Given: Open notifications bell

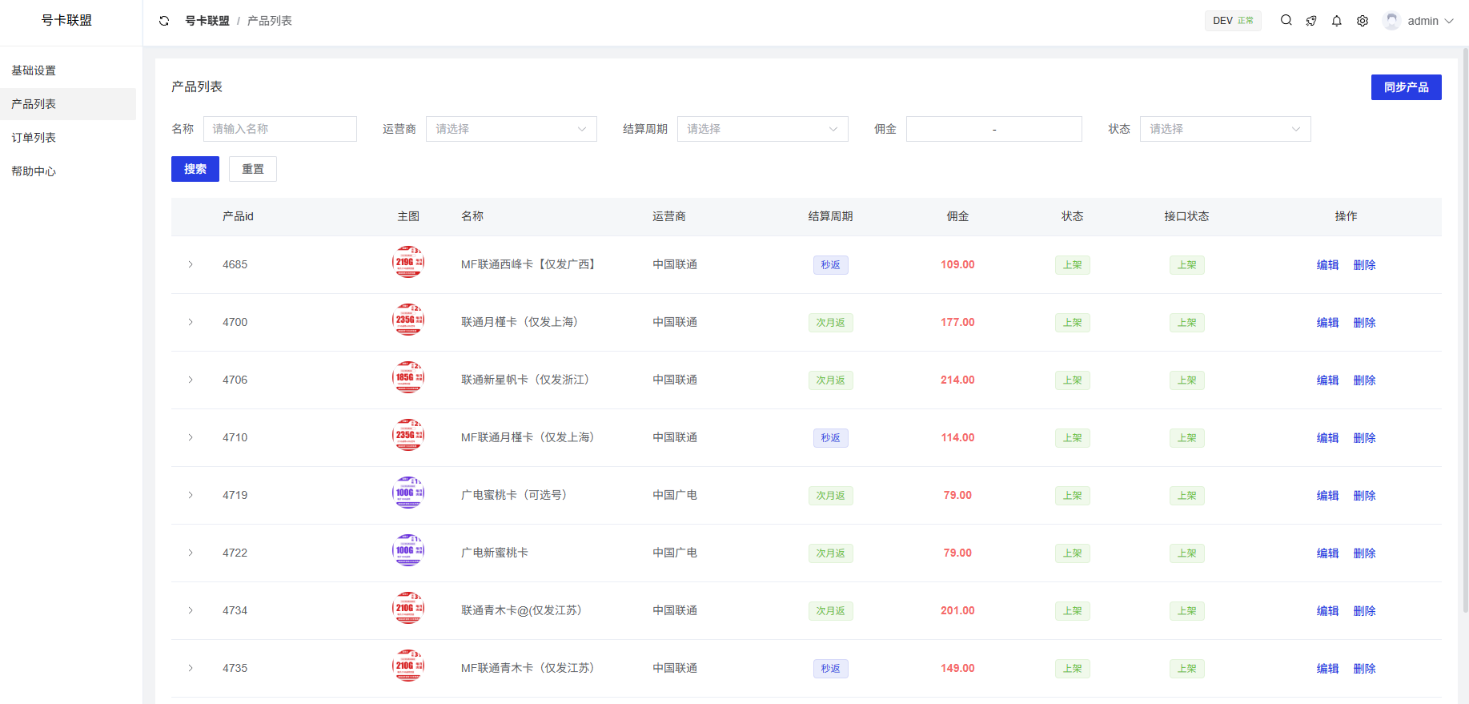Looking at the screenshot, I should [1336, 21].
